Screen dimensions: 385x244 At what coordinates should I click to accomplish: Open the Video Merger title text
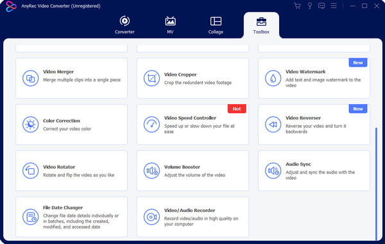pyautogui.click(x=58, y=72)
